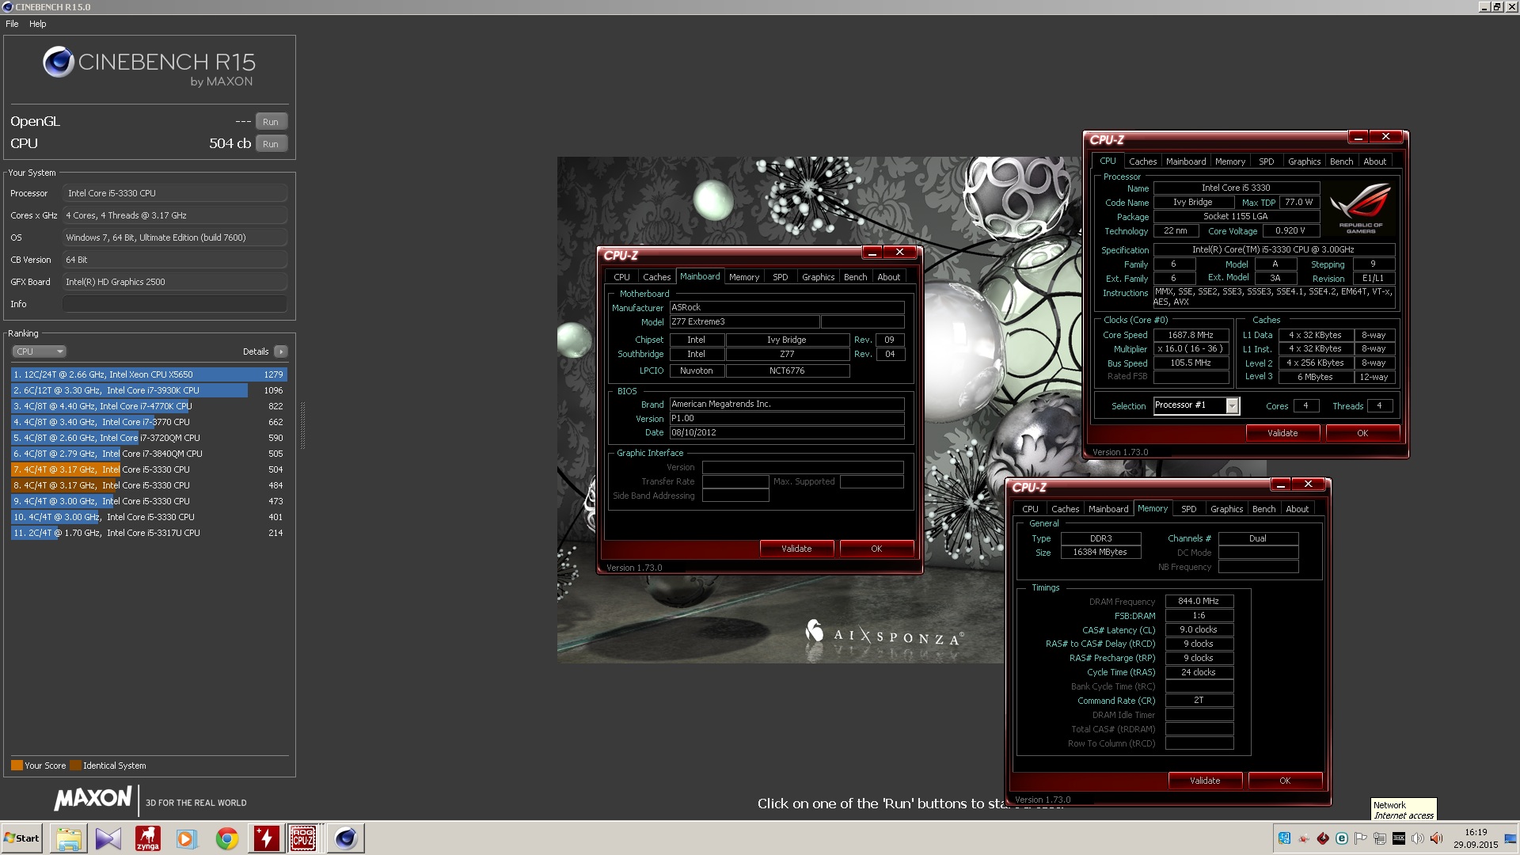Click the MAXON logo at bottom
The image size is (1520, 855).
click(x=93, y=799)
